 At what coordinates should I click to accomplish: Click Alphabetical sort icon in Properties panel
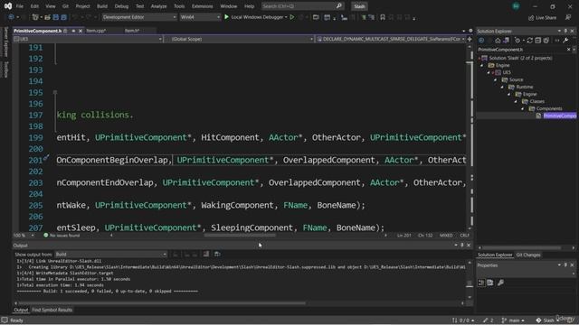490,283
